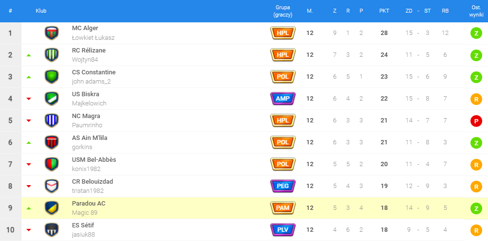The height and width of the screenshot is (241, 488).
Task: Click the MC Alger club crest
Action: [x=51, y=33]
